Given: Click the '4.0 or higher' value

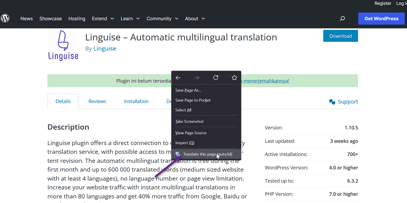Looking at the screenshot, I should pyautogui.click(x=344, y=167).
